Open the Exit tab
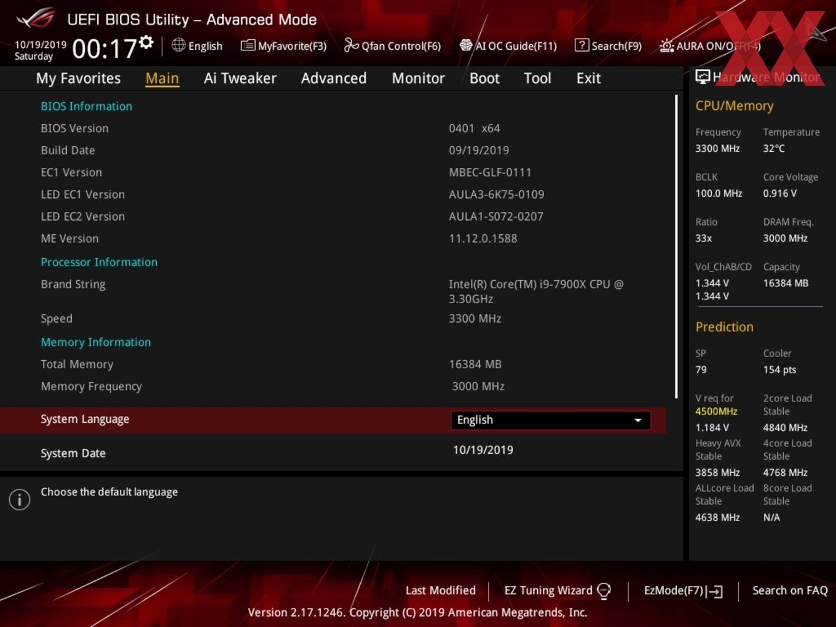The width and height of the screenshot is (836, 627). tap(588, 78)
